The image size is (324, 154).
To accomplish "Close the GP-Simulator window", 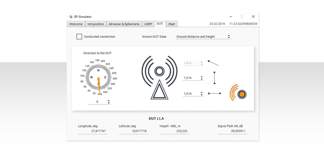I will pyautogui.click(x=253, y=17).
